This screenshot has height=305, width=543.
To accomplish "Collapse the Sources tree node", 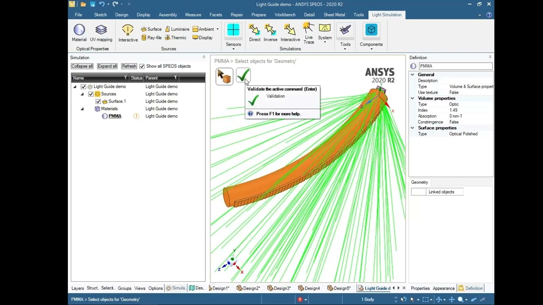I will [82, 94].
